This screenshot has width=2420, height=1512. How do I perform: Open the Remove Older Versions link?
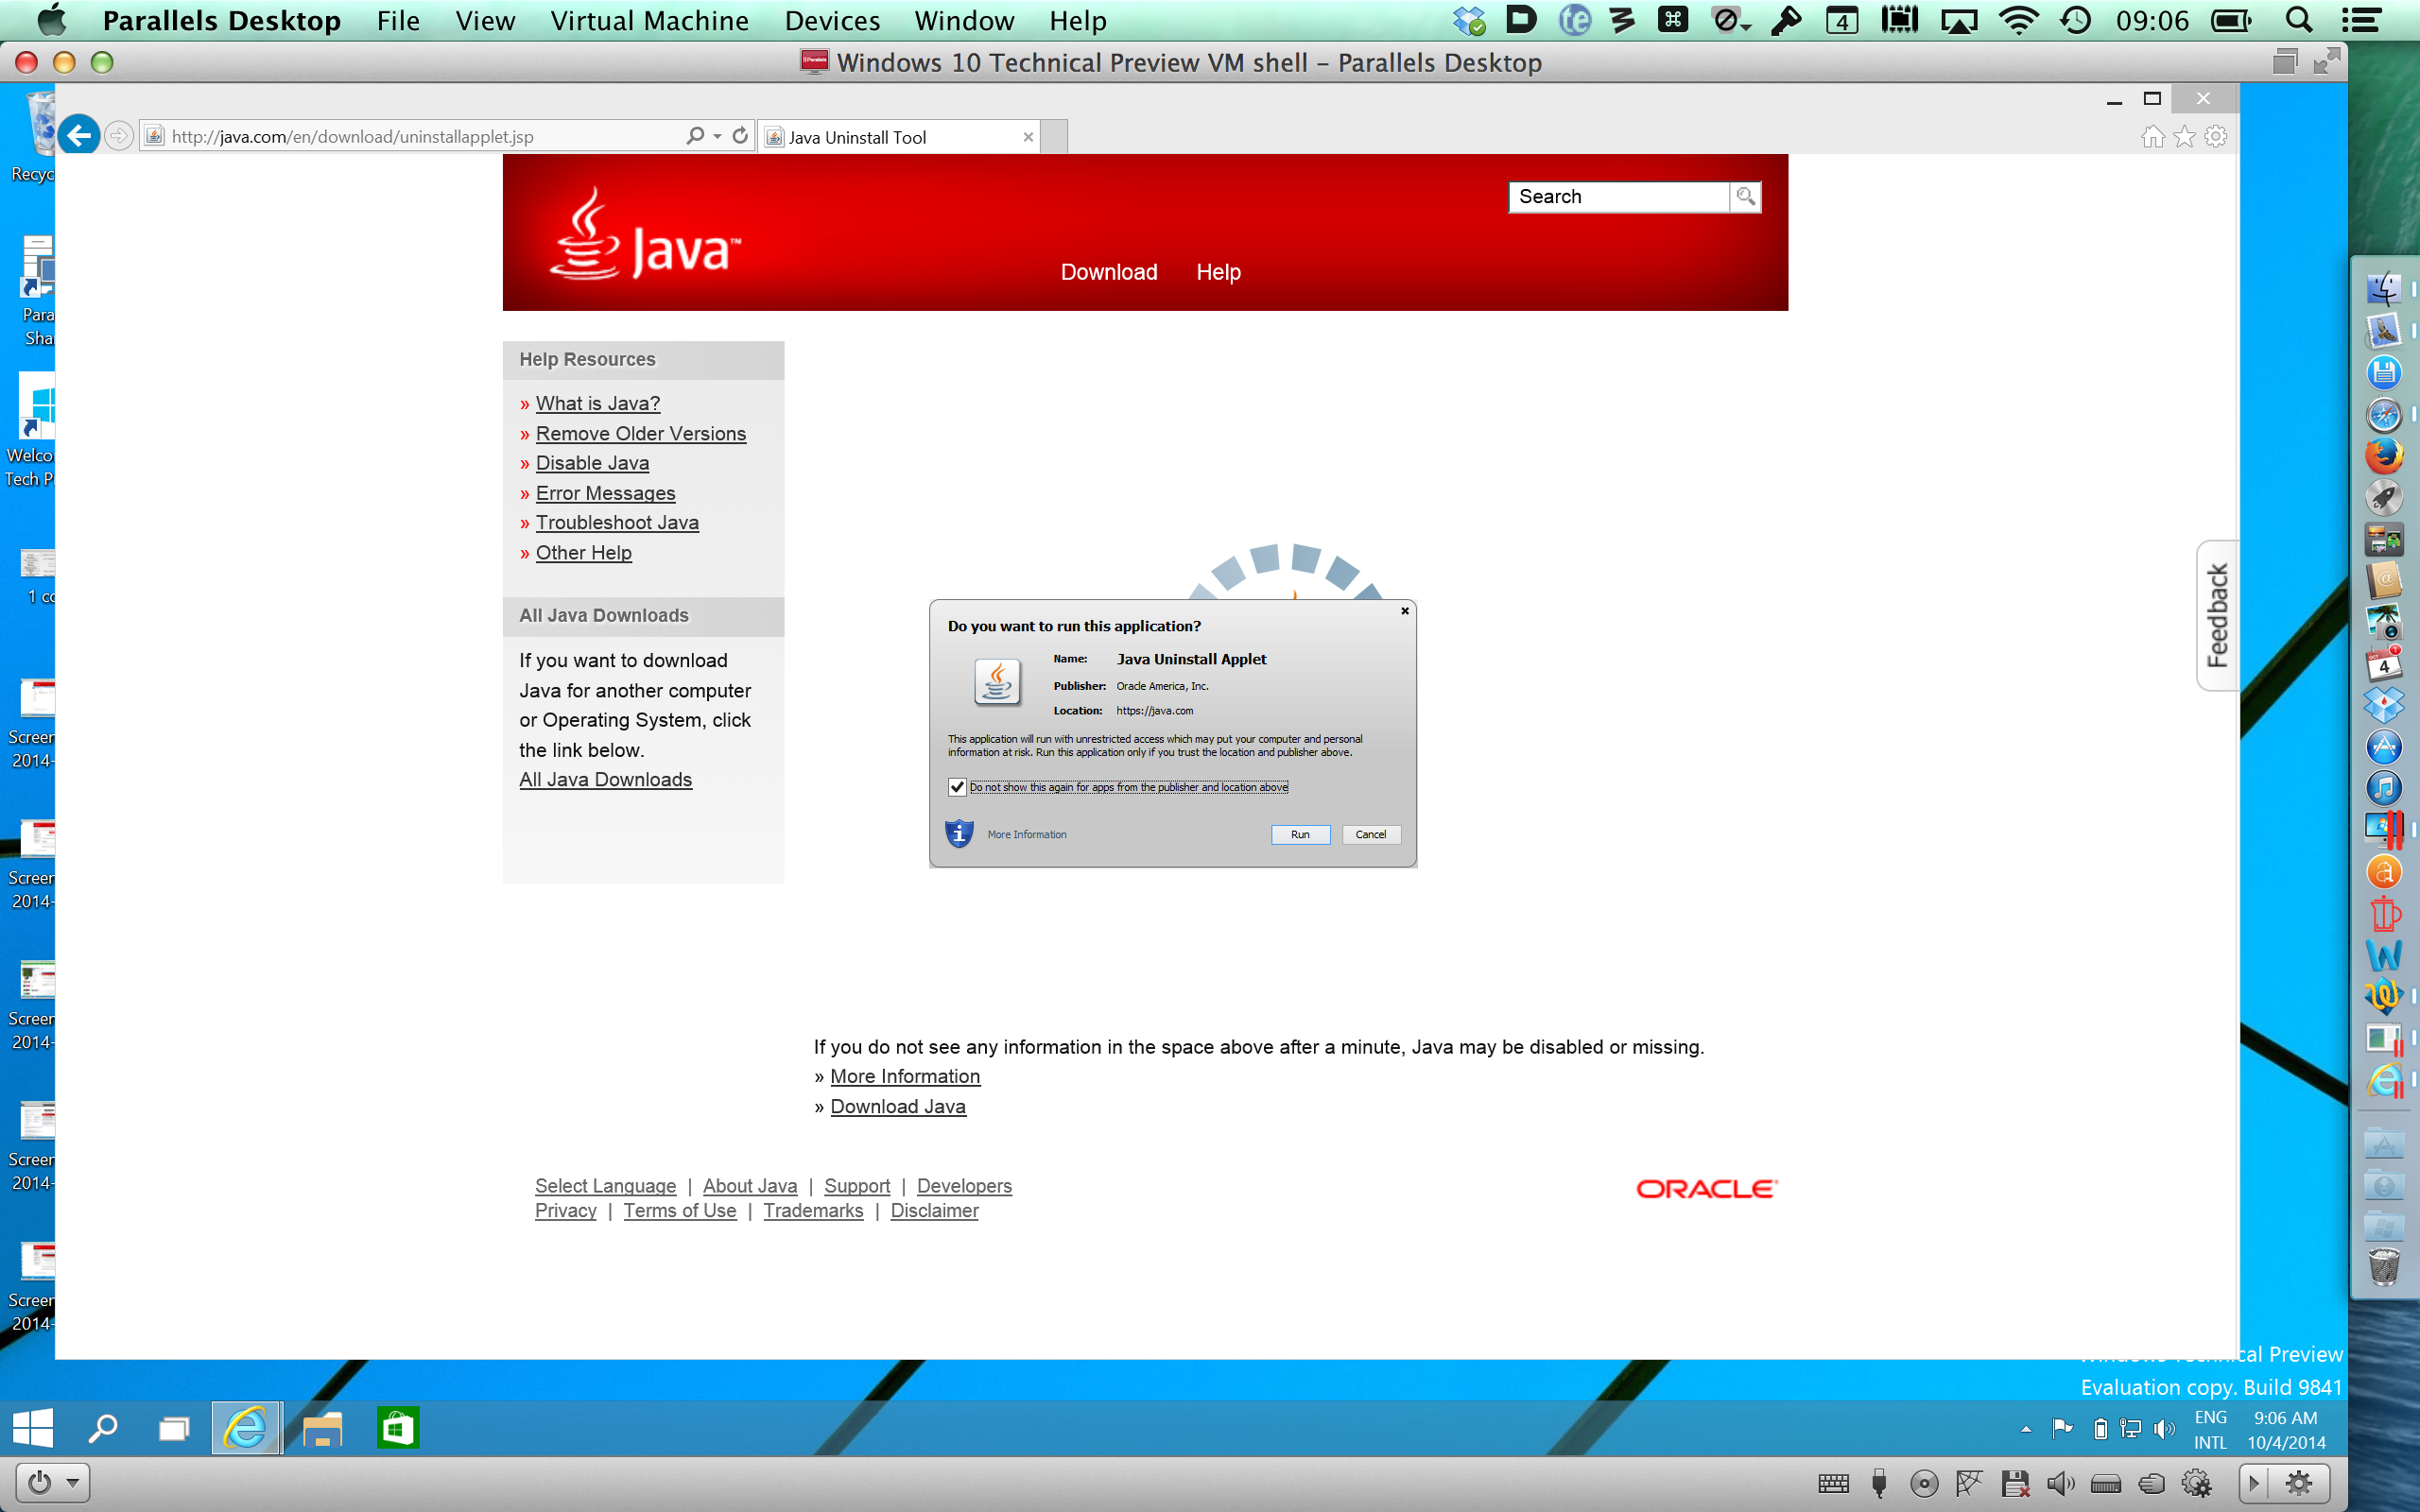(x=640, y=433)
